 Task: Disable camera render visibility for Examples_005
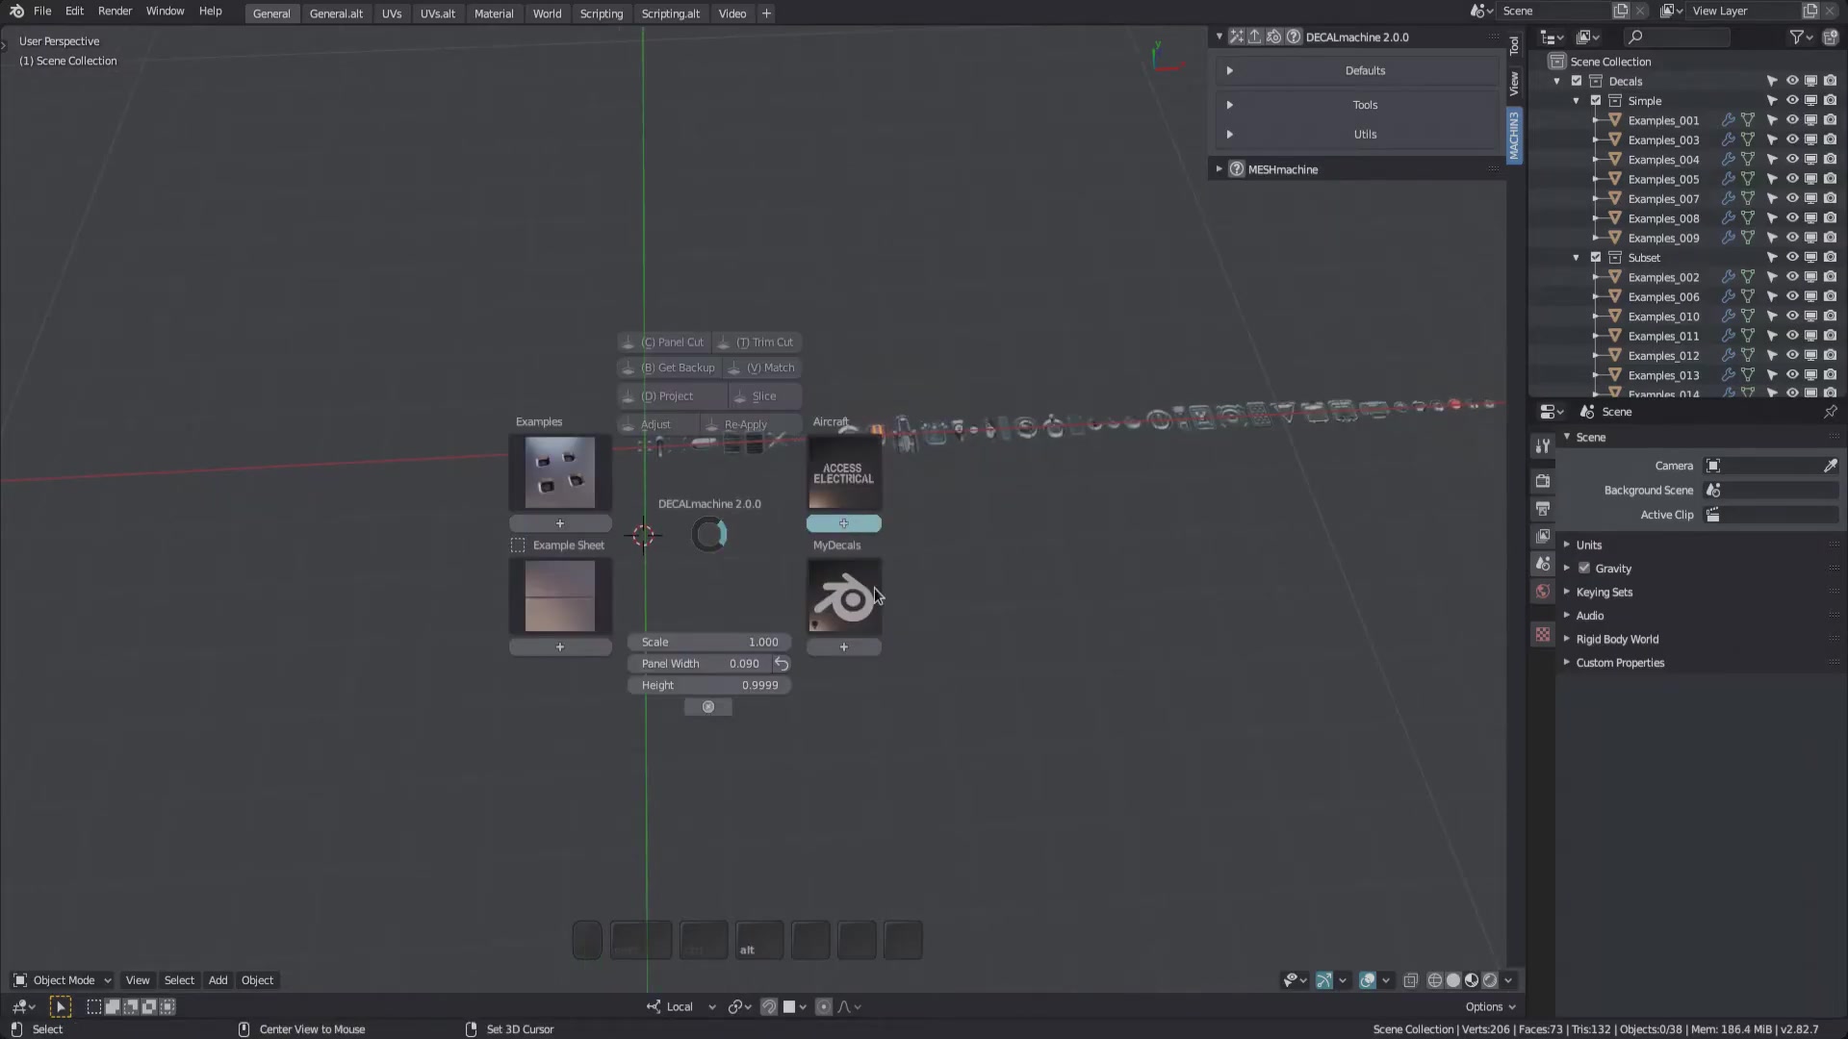pyautogui.click(x=1830, y=179)
